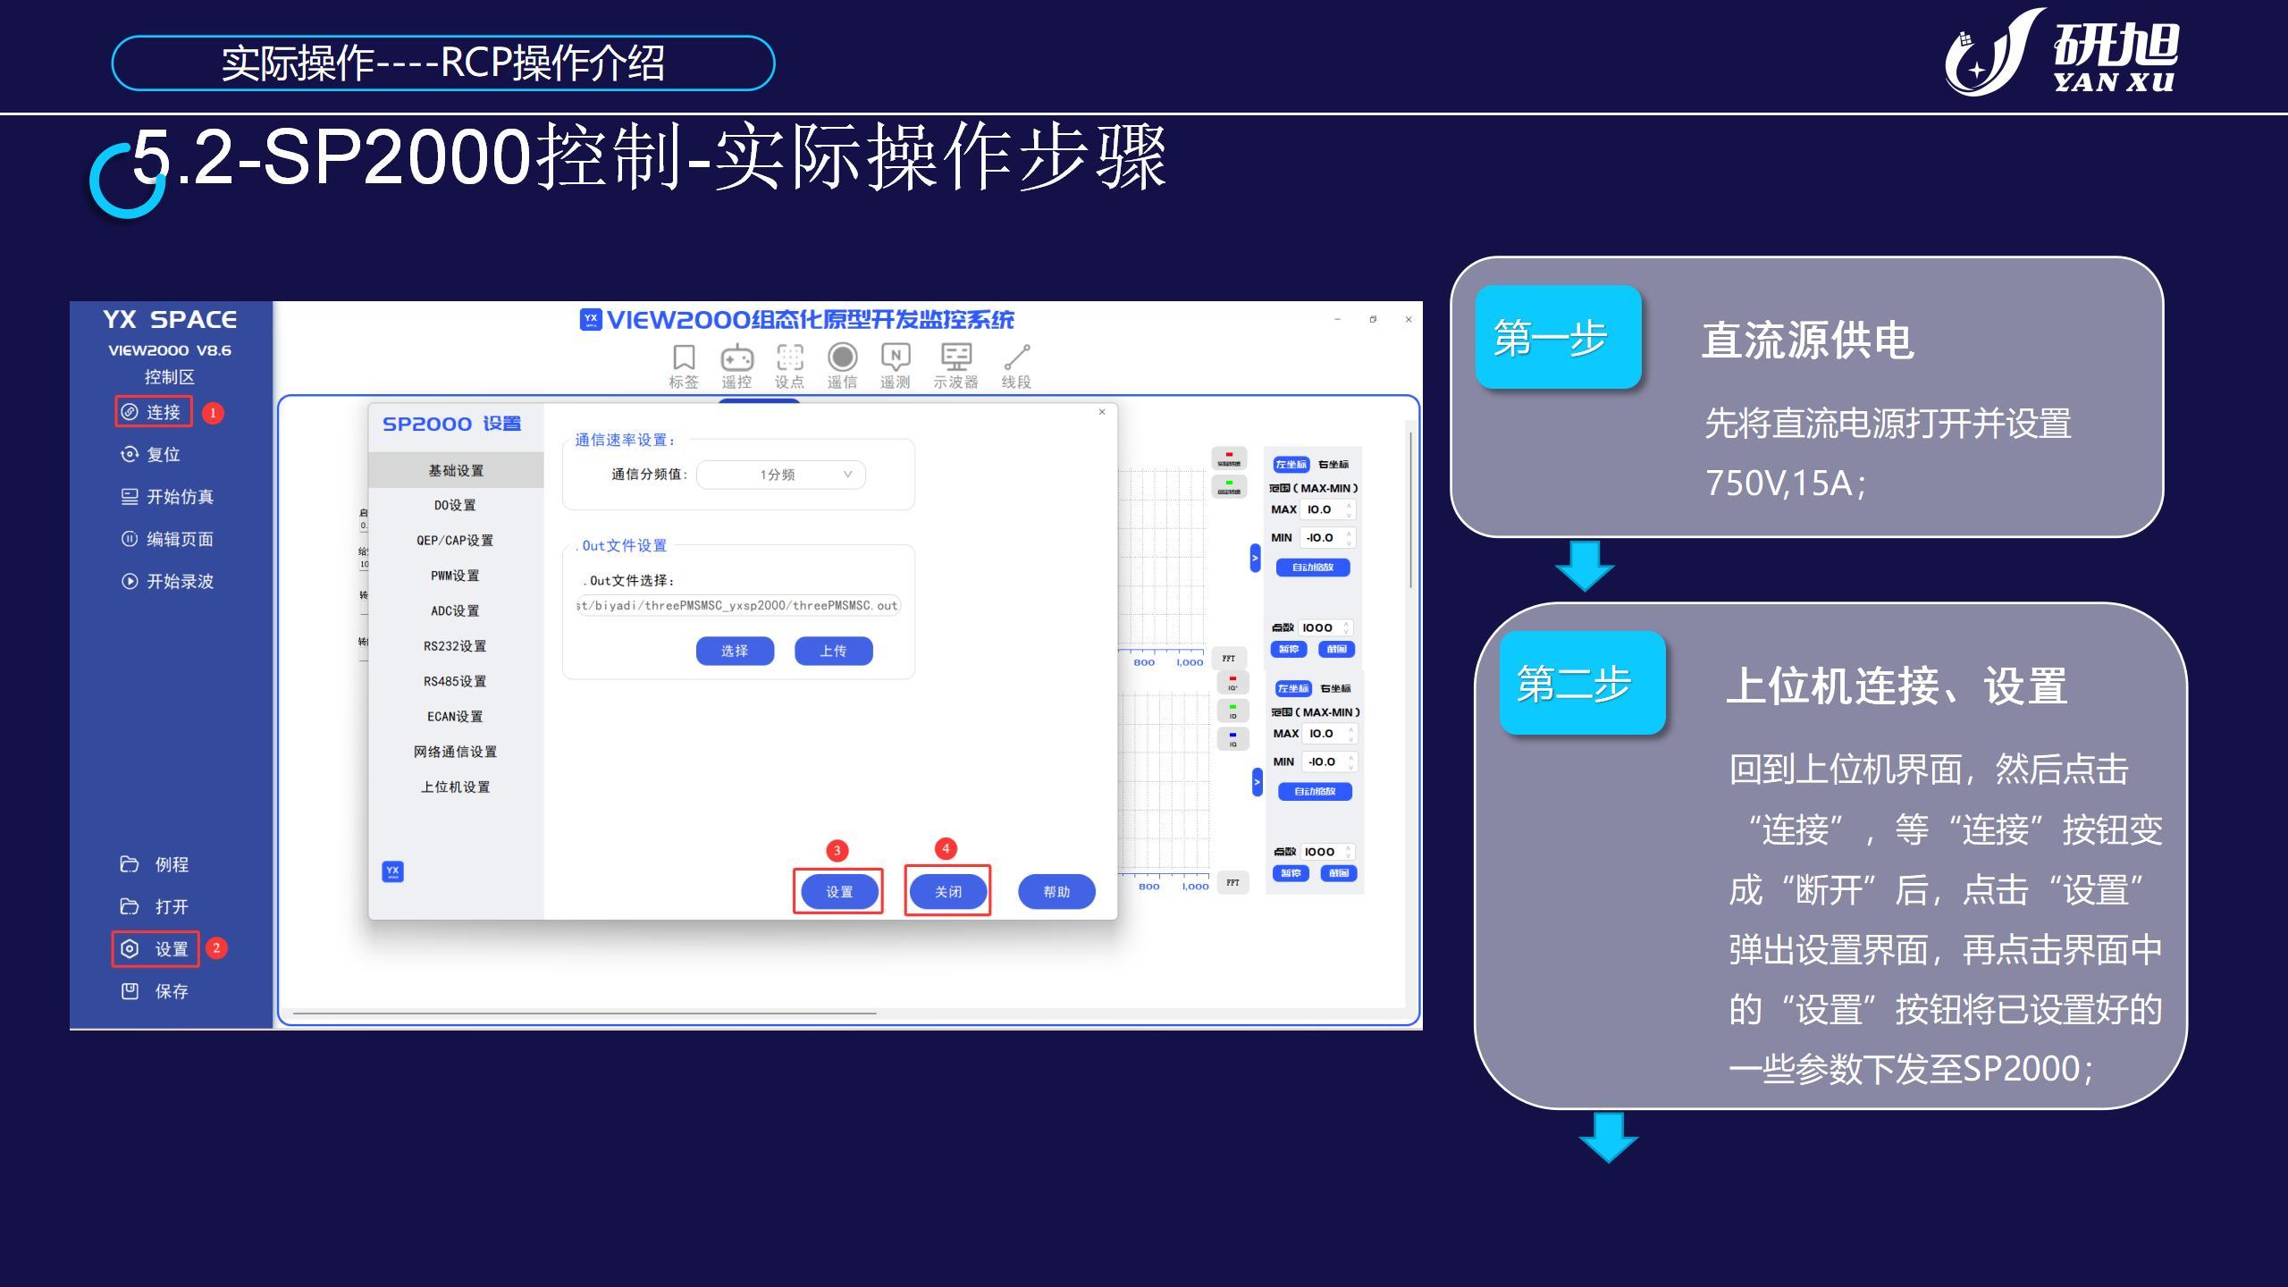Toggle the IQ* red trace legend

click(x=1232, y=682)
